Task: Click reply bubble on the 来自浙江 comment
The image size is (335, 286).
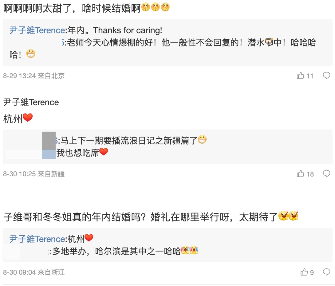Action: [x=326, y=272]
